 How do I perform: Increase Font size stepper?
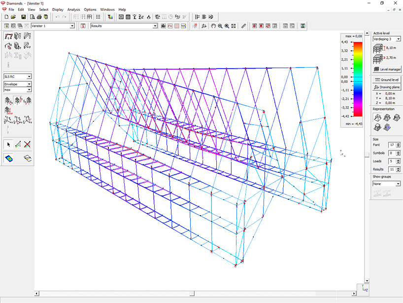(x=398, y=144)
